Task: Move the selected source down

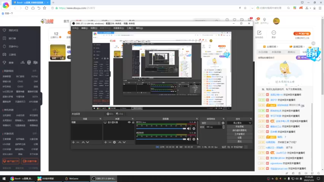Action: pyautogui.click(x=124, y=142)
